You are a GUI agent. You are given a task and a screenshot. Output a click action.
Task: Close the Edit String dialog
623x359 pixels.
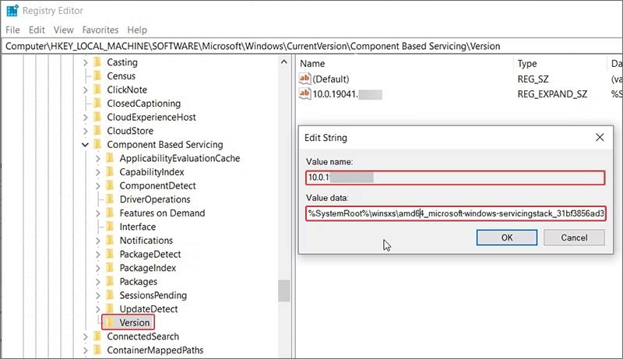(x=600, y=137)
